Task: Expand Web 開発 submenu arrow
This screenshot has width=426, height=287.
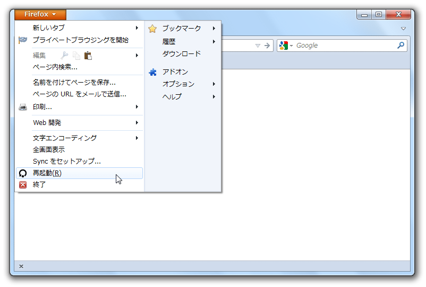Action: point(137,123)
